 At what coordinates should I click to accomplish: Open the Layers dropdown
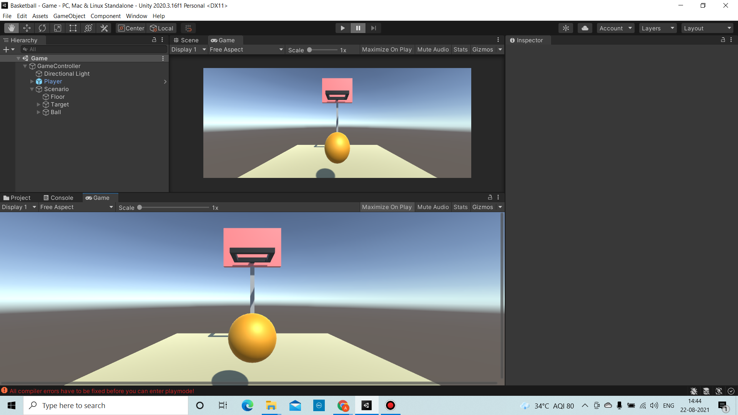[x=658, y=28]
